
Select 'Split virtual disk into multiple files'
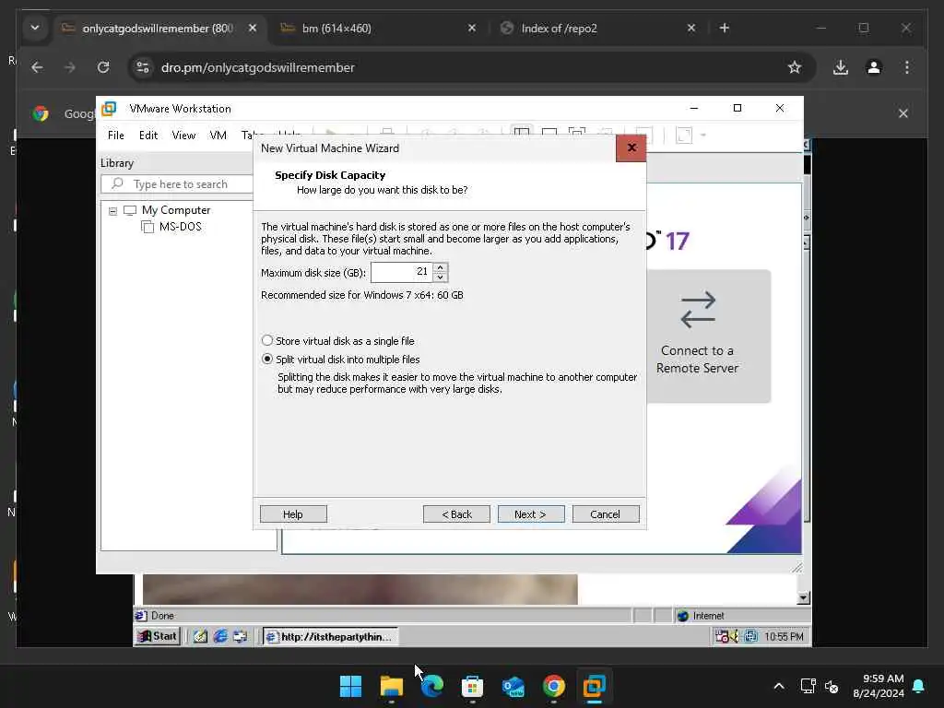point(341,360)
